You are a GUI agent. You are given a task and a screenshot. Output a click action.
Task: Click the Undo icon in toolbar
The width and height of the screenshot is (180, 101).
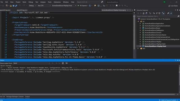point(20,6)
